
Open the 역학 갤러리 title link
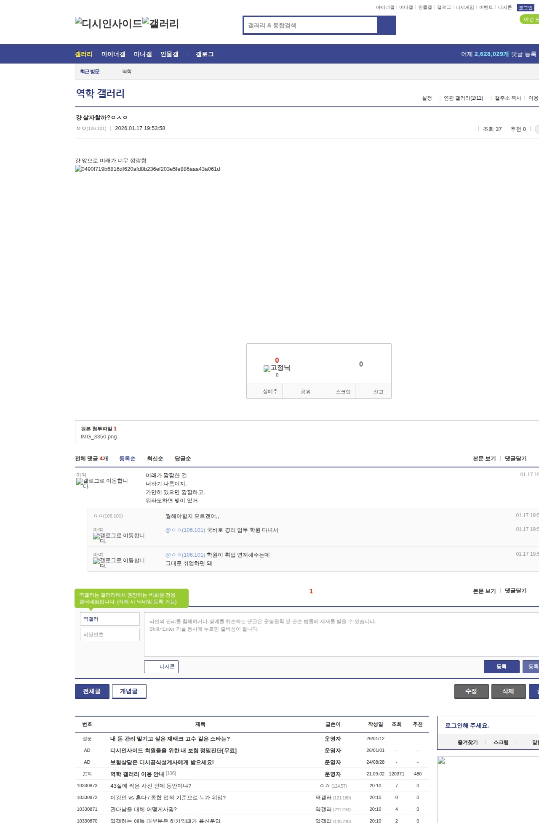[100, 93]
